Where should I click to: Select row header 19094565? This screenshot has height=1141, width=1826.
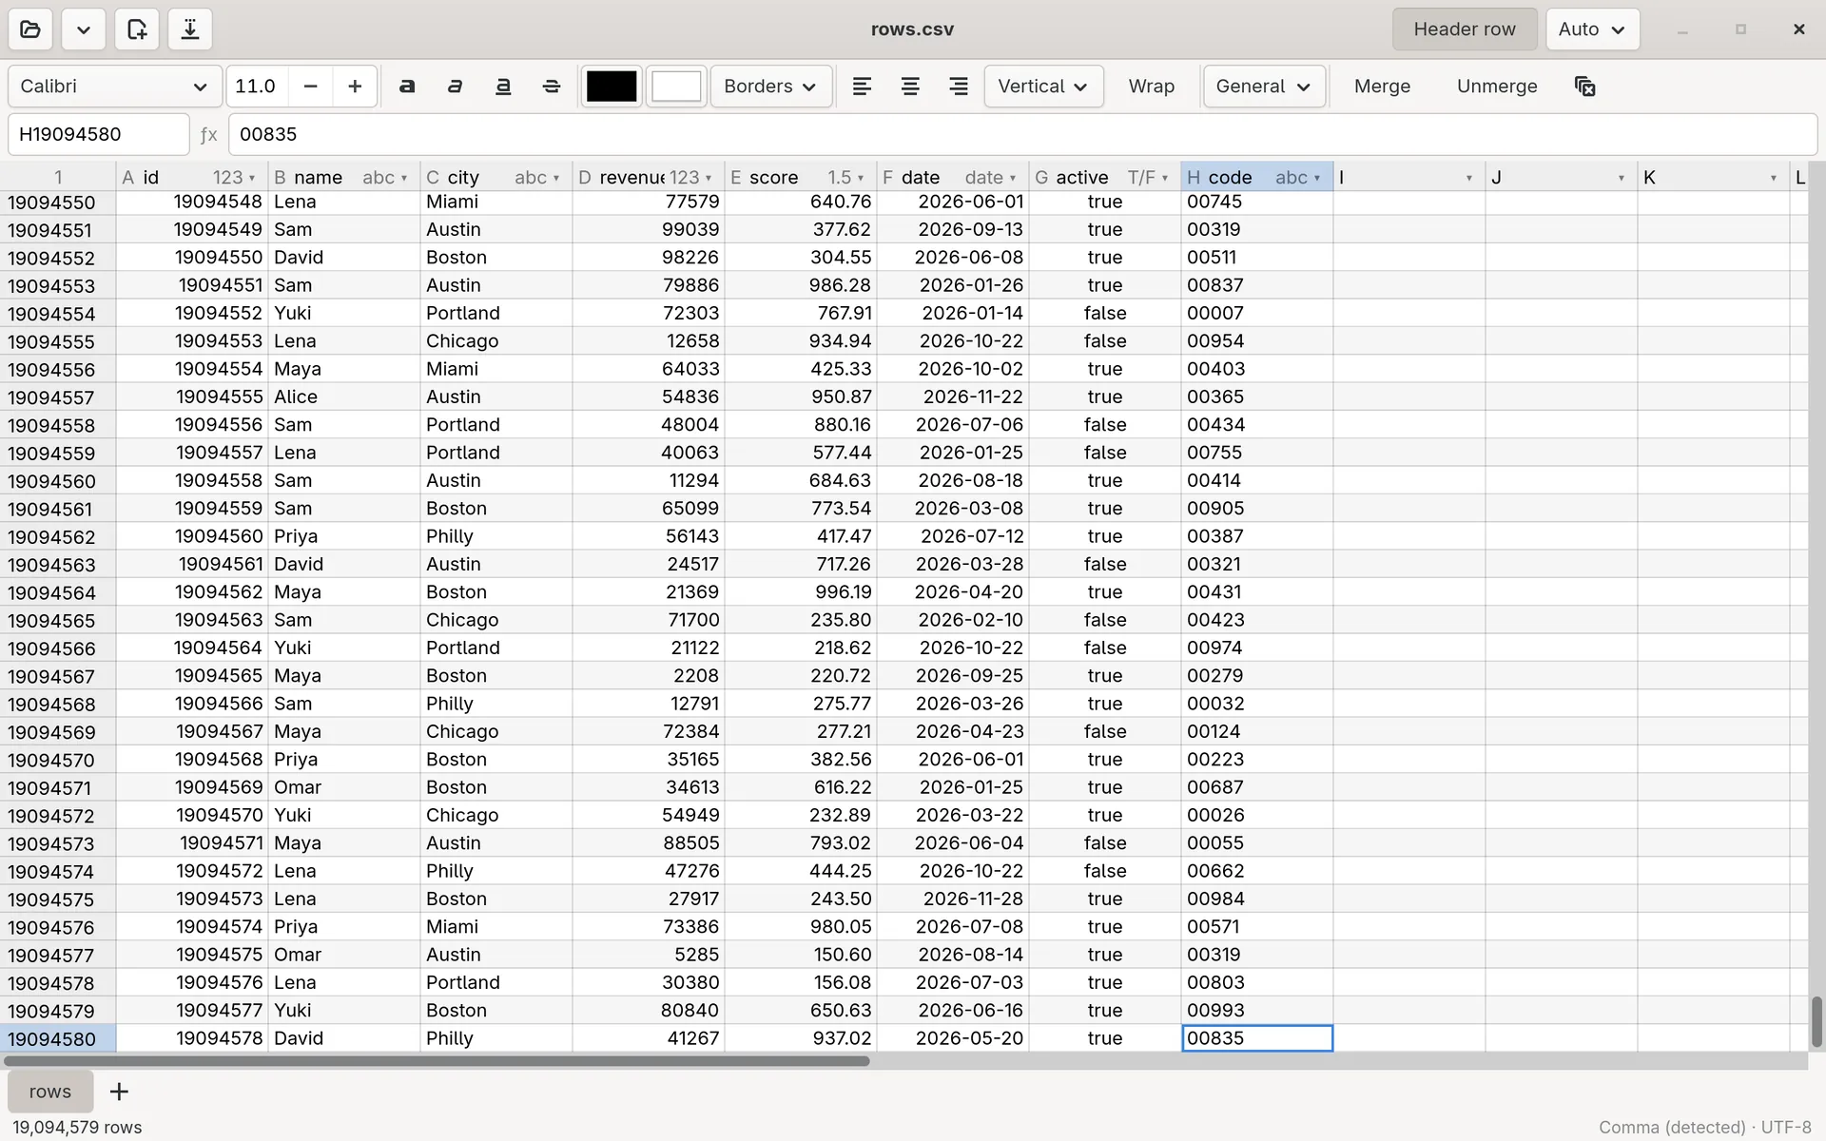pos(58,621)
